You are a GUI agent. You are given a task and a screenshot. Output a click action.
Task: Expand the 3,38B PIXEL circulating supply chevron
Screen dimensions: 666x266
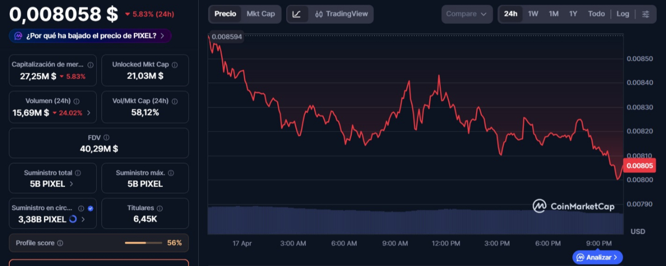click(83, 219)
